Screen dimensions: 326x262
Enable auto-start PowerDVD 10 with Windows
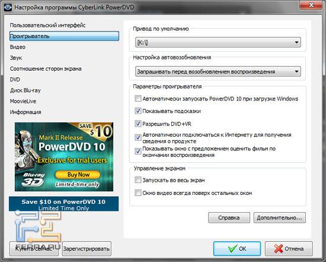[138, 99]
